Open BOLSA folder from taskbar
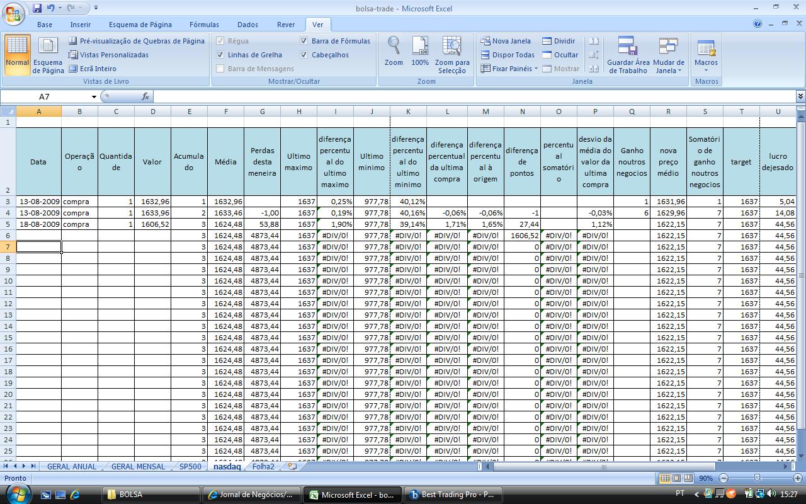 tap(151, 495)
